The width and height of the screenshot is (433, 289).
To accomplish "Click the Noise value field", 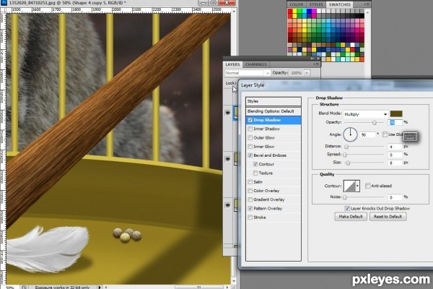I will point(395,197).
